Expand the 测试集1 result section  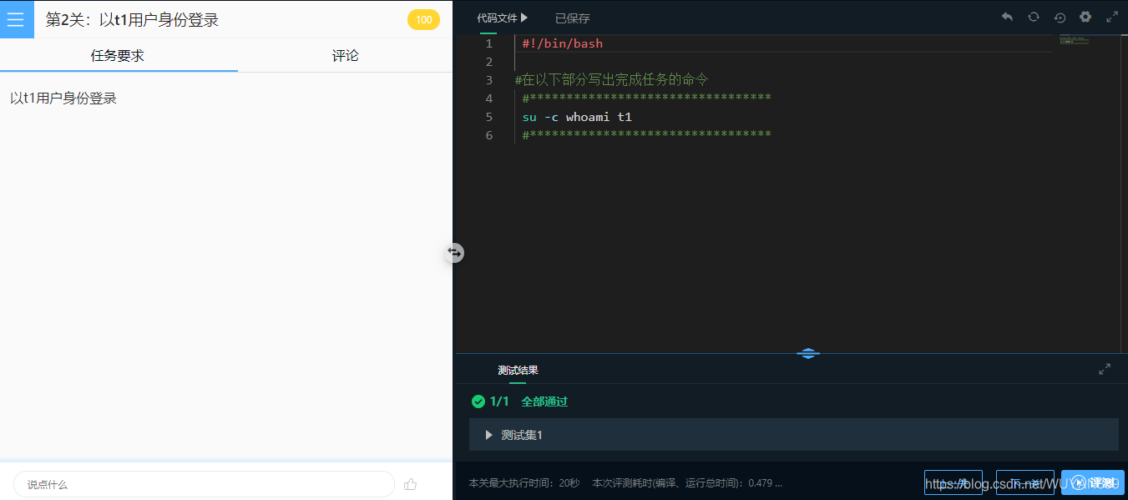(x=488, y=435)
